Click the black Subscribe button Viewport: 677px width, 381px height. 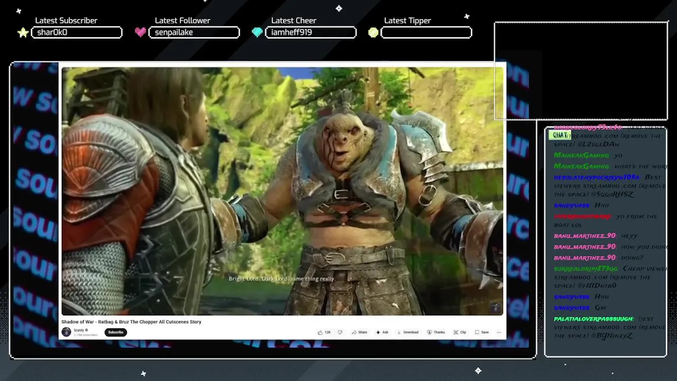115,332
